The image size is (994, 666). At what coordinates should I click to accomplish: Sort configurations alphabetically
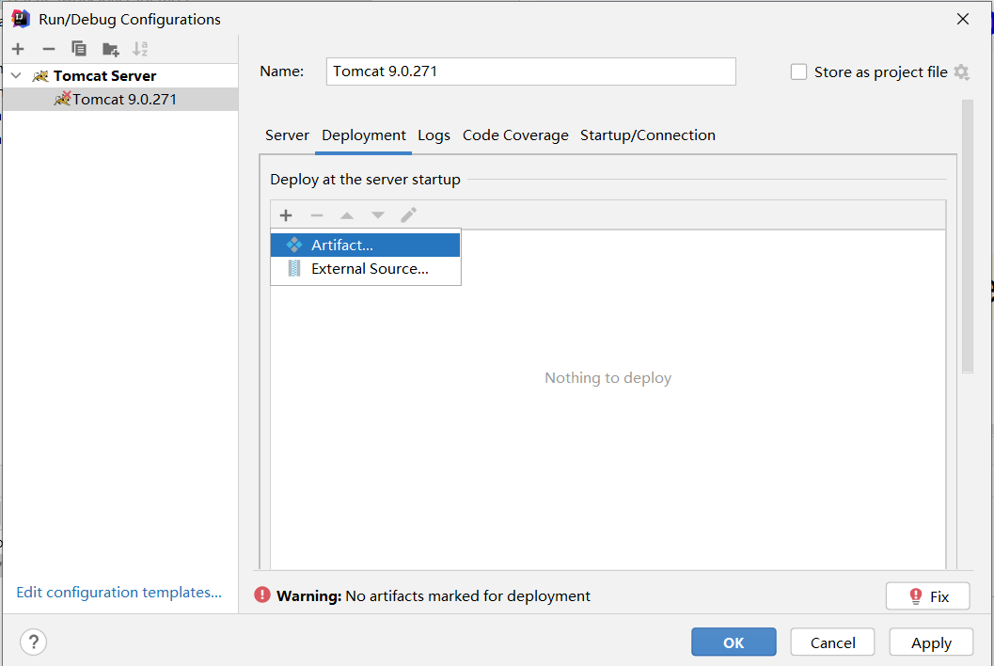[140, 49]
